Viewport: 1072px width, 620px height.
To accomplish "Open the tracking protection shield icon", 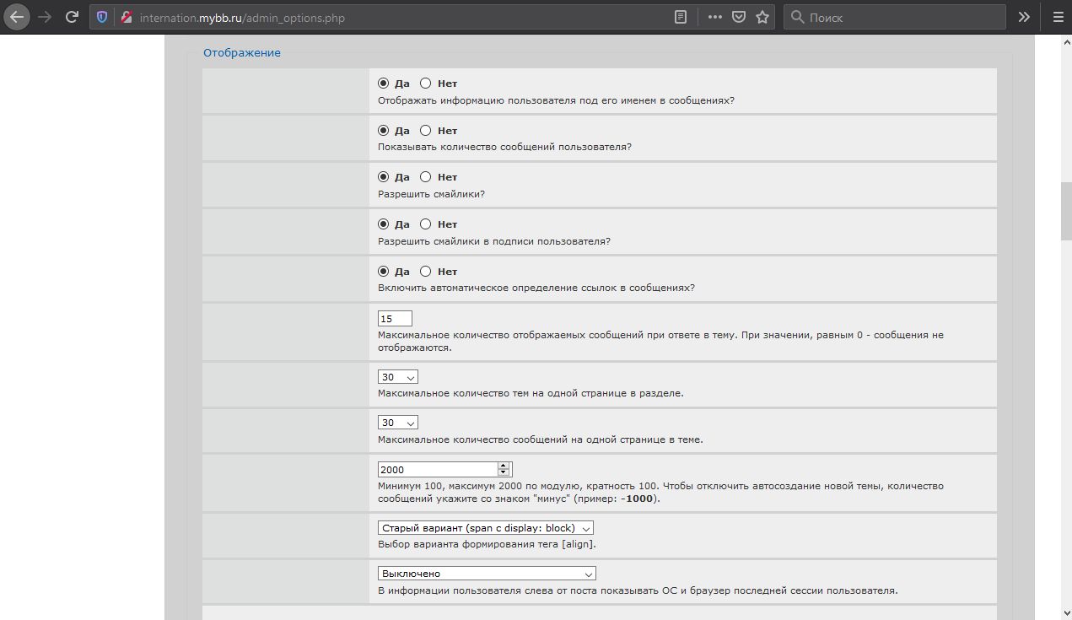I will click(x=102, y=17).
